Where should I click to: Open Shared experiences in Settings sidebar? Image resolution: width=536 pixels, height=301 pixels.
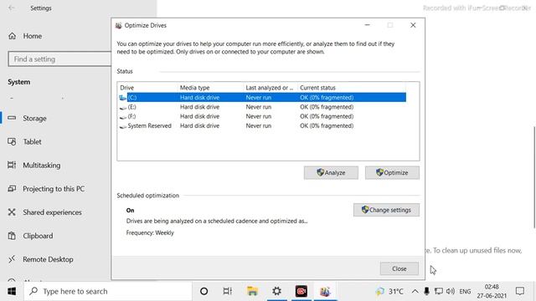52,212
